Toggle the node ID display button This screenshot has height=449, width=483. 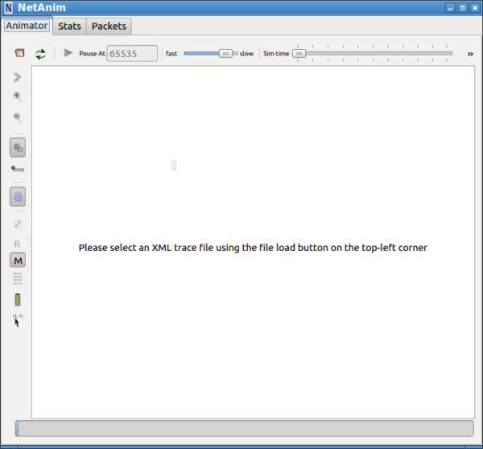[x=18, y=147]
